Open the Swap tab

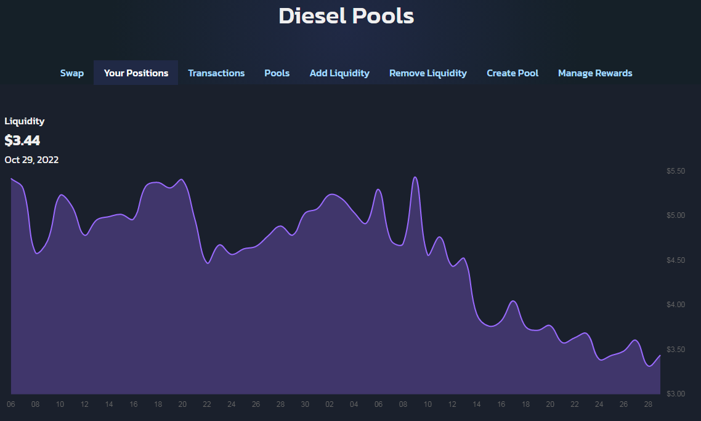tap(72, 73)
